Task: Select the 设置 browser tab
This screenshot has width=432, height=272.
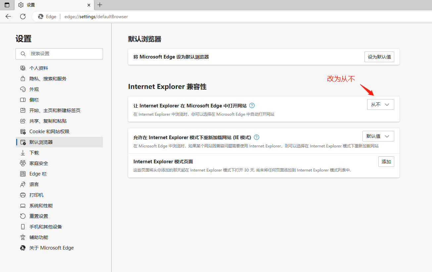Action: (x=54, y=5)
